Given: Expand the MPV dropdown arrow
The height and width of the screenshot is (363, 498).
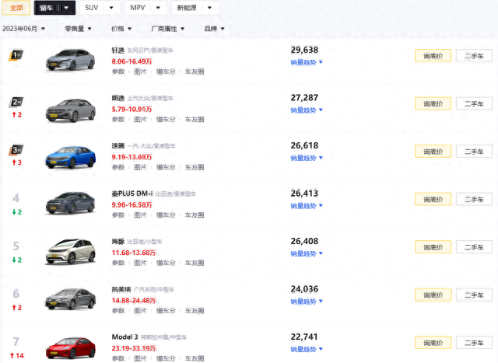Looking at the screenshot, I should (158, 8).
